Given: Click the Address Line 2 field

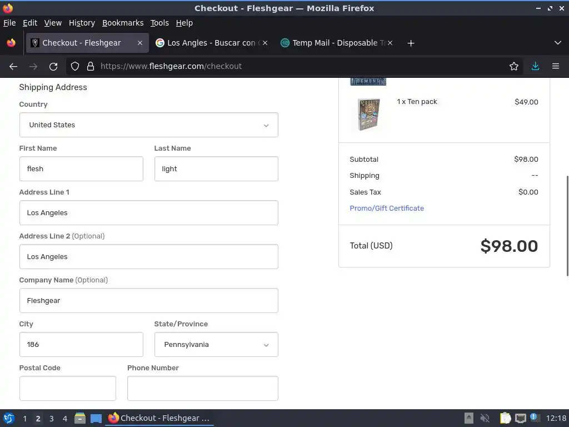Looking at the screenshot, I should pyautogui.click(x=149, y=257).
